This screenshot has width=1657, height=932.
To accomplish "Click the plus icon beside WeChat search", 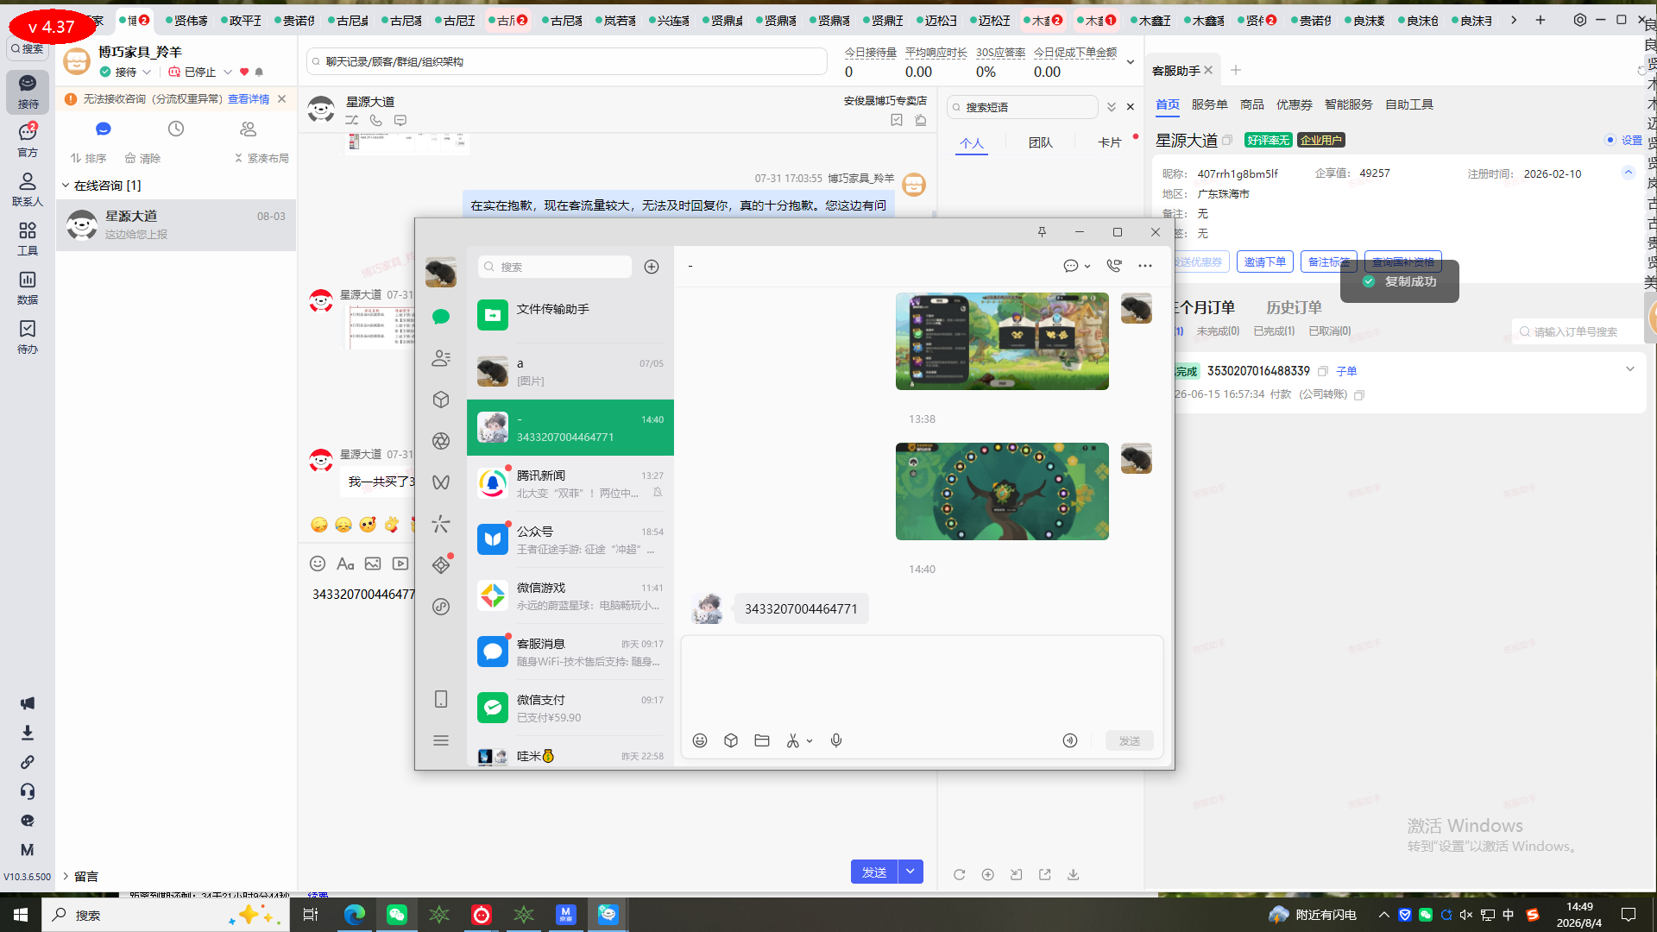I will click(x=652, y=267).
